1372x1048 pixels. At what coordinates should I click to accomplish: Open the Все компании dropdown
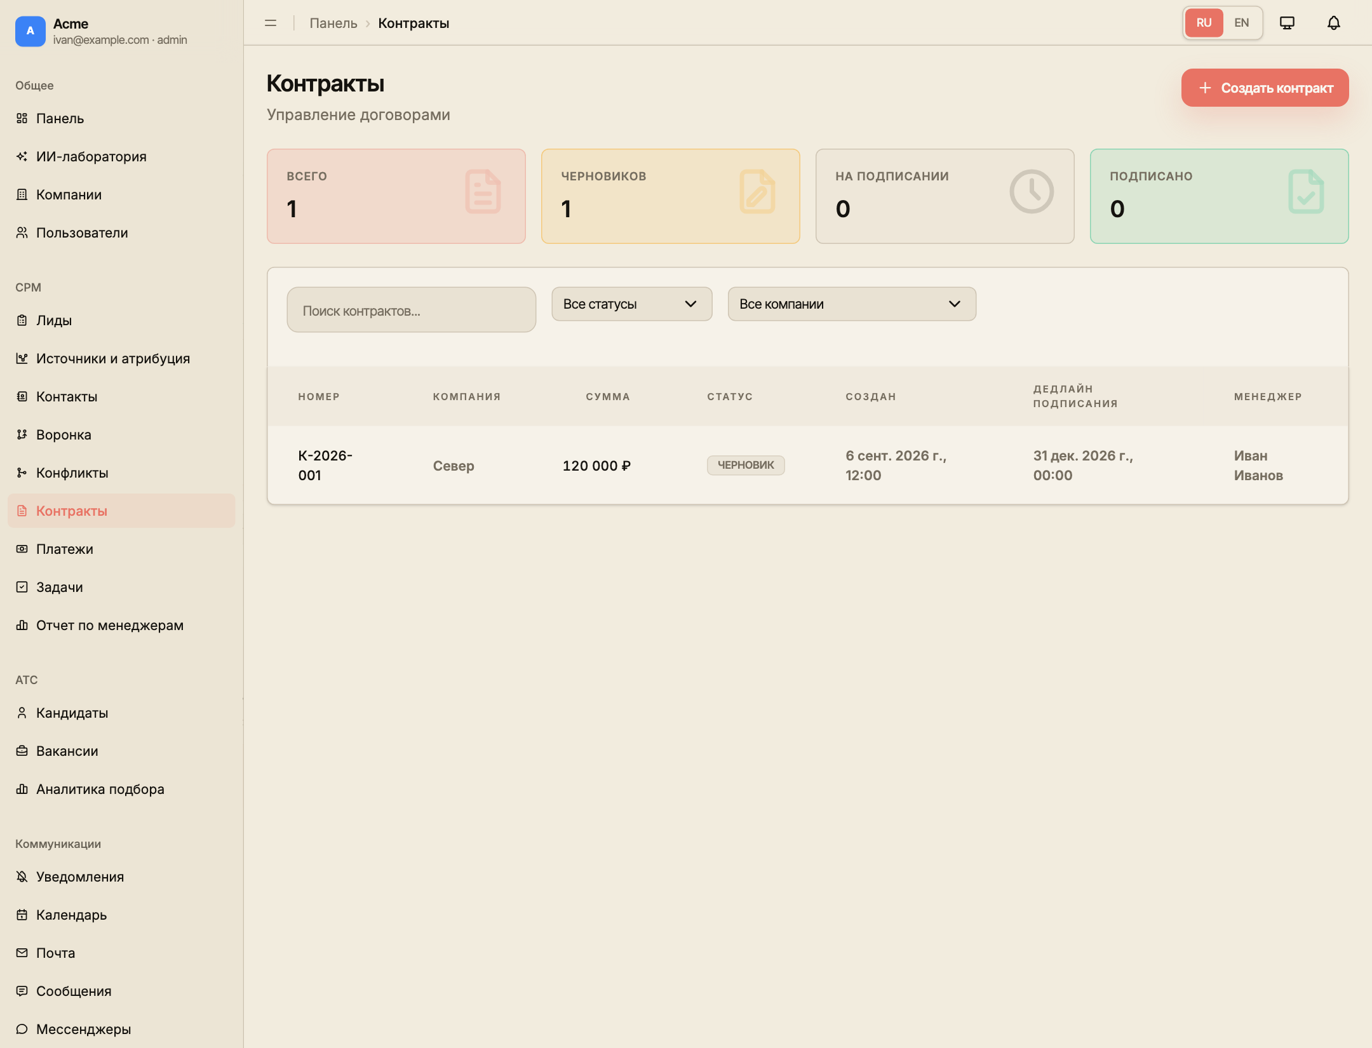[851, 304]
